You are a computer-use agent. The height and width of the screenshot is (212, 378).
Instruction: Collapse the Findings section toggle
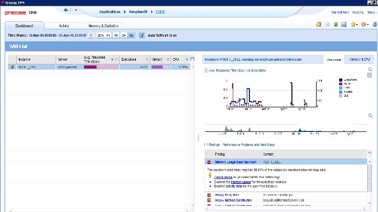206,144
